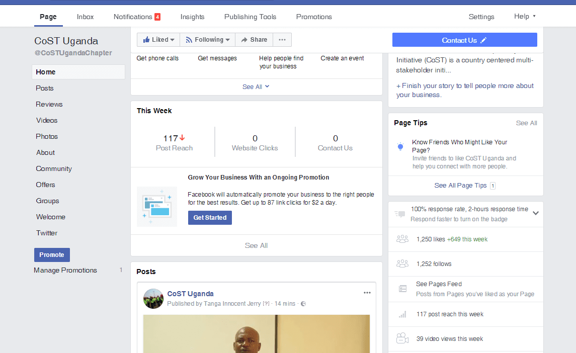Click the promotion illustration image
Viewport: 576px width, 353px height.
pyautogui.click(x=157, y=207)
